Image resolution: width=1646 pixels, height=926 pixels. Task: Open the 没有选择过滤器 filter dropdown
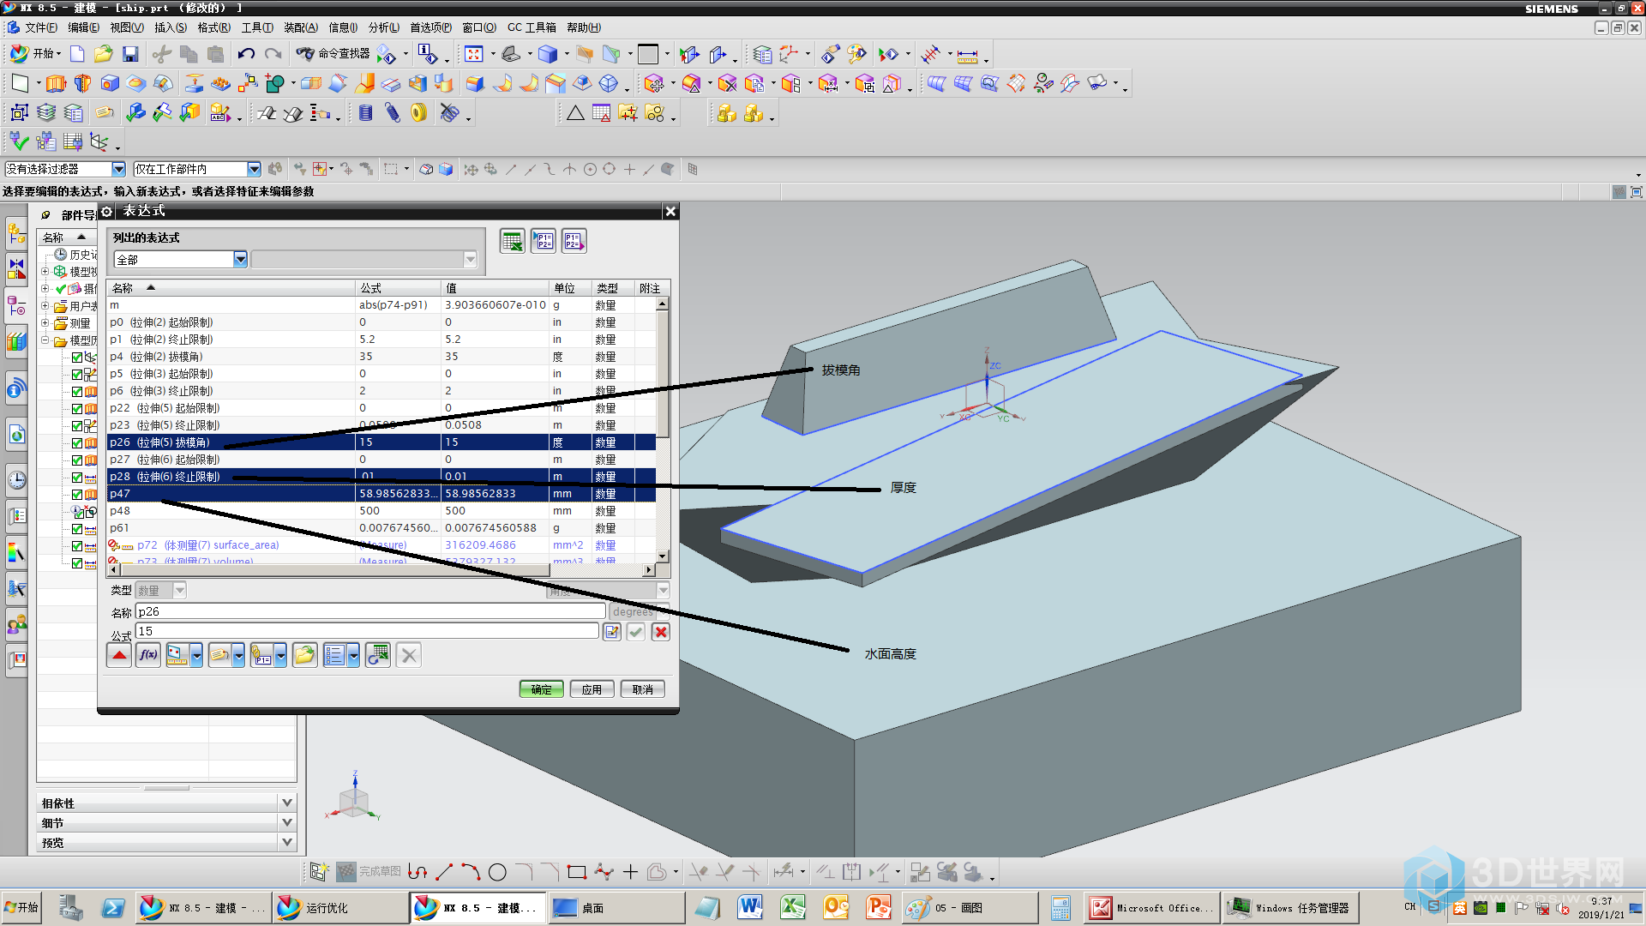118,170
